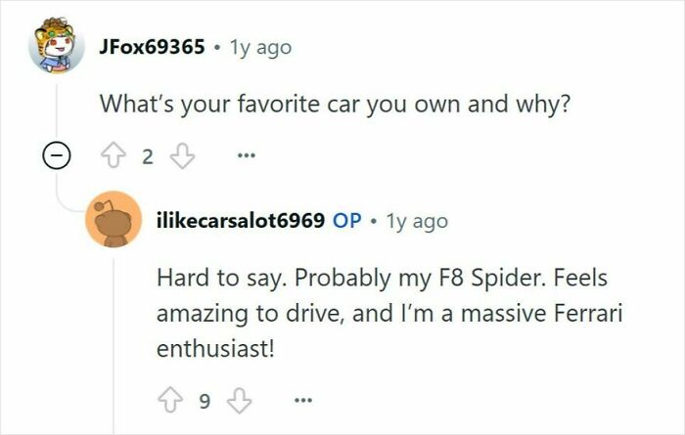The width and height of the screenshot is (685, 435).
Task: Click the thread line below the OP avatar
Action: tap(114, 346)
